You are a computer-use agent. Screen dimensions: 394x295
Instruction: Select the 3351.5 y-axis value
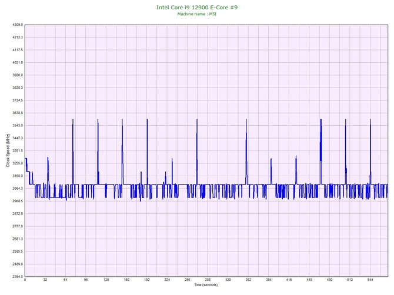tap(18, 150)
